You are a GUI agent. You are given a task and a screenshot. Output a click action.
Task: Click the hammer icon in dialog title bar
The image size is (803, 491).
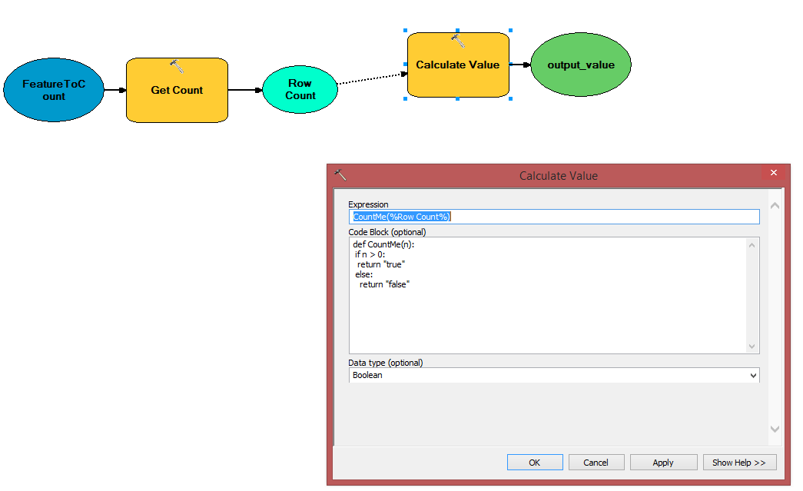point(340,174)
